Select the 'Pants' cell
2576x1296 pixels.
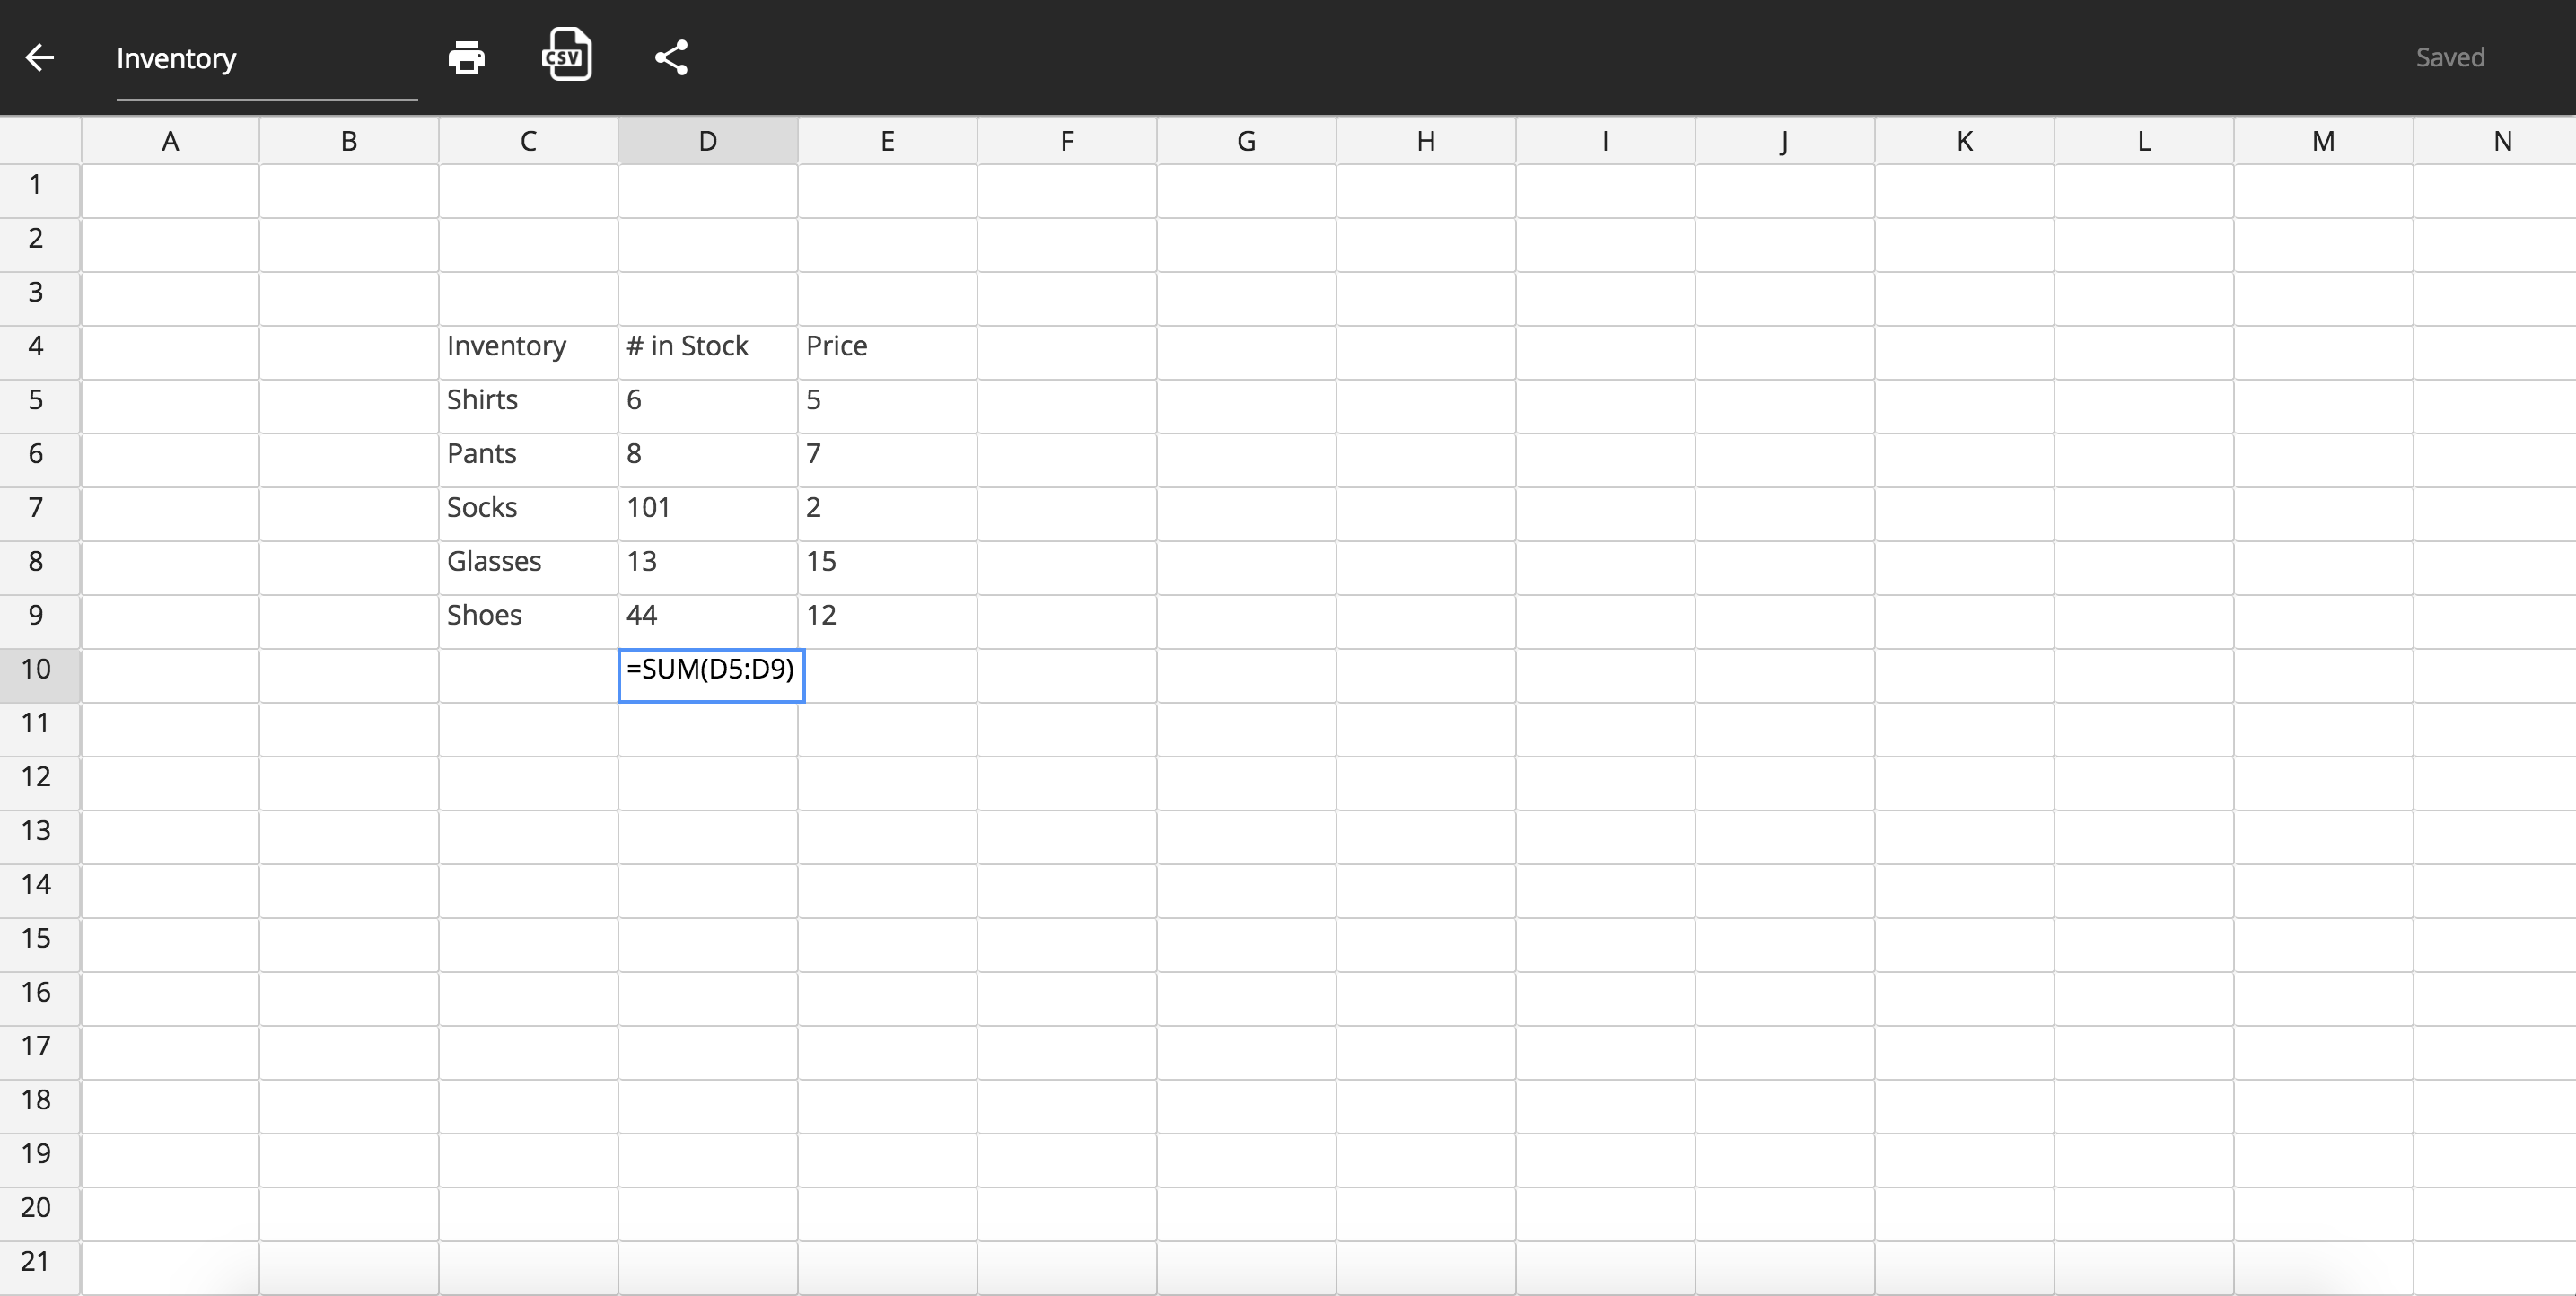point(528,460)
